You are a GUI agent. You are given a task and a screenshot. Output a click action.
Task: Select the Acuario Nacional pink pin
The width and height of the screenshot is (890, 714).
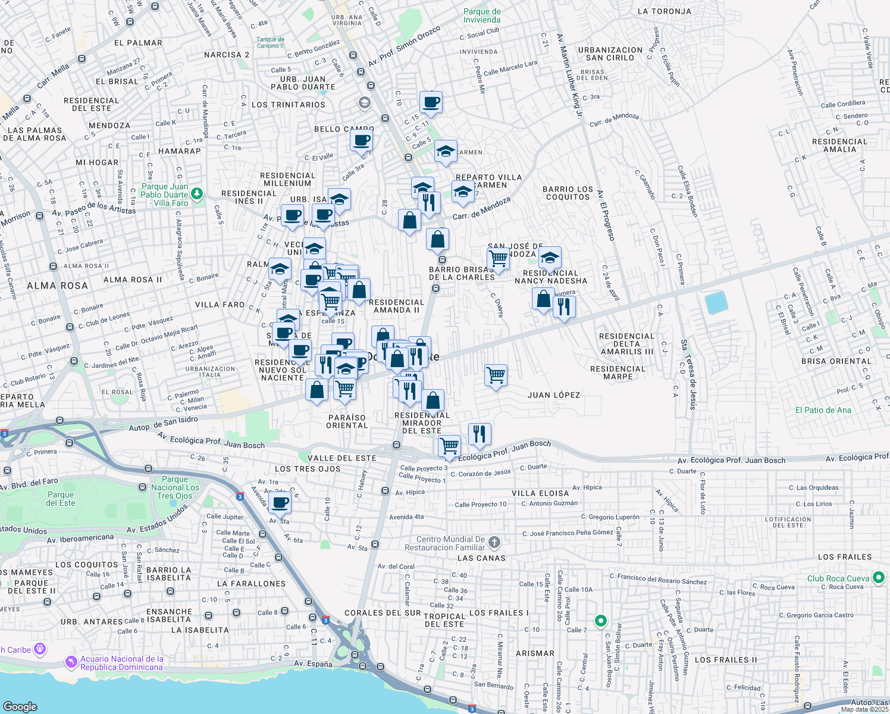pyautogui.click(x=71, y=662)
